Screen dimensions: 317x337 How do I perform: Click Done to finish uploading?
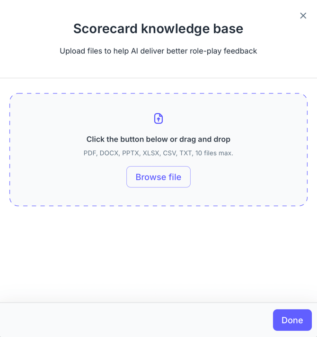tap(292, 320)
